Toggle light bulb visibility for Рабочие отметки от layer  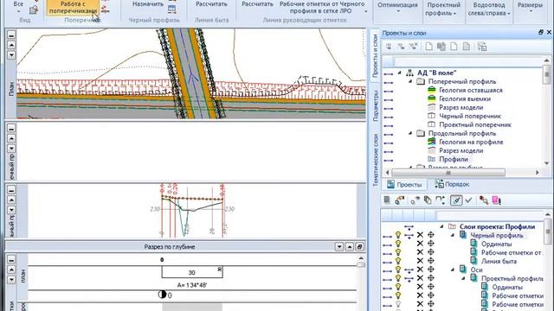click(398, 252)
